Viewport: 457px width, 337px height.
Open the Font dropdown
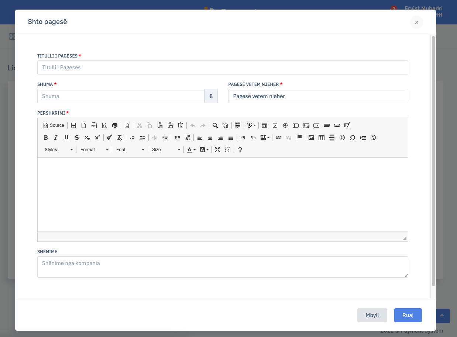coord(130,150)
